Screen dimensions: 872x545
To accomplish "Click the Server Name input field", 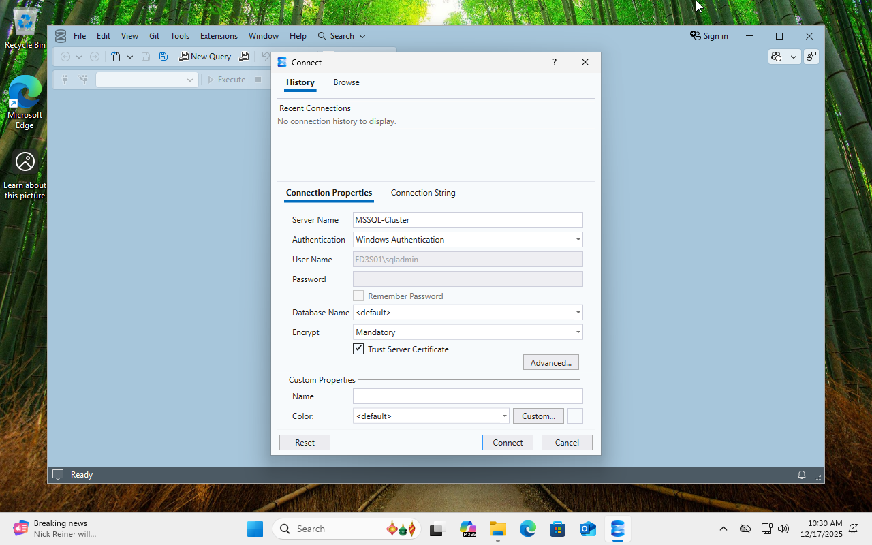I will (467, 220).
